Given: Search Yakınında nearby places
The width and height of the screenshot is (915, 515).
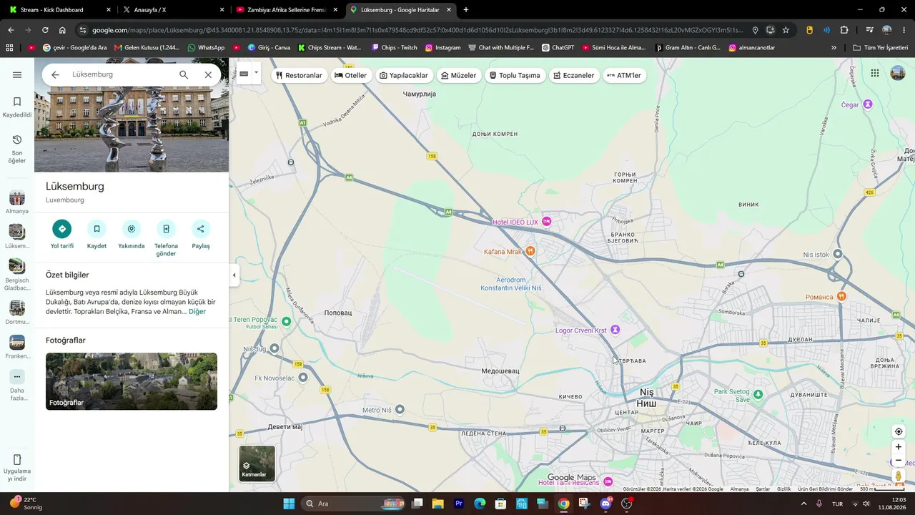Looking at the screenshot, I should click(x=132, y=235).
